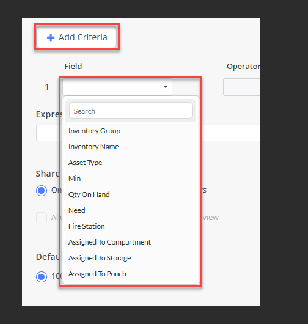Image resolution: width=308 pixels, height=324 pixels.
Task: Select the radio button under Default heading
Action: point(42,277)
